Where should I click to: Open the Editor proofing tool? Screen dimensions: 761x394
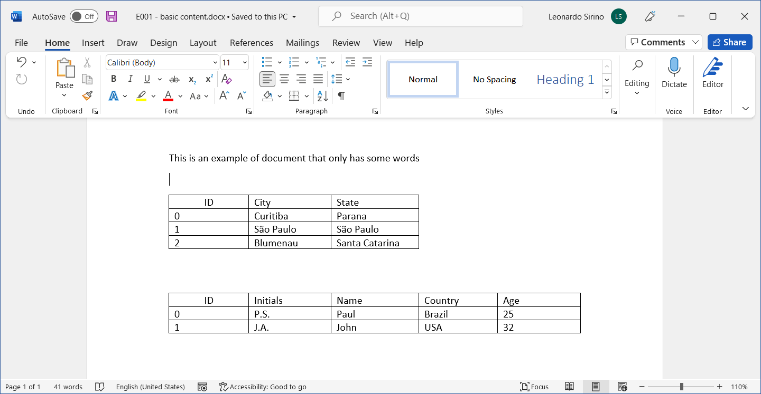[712, 73]
